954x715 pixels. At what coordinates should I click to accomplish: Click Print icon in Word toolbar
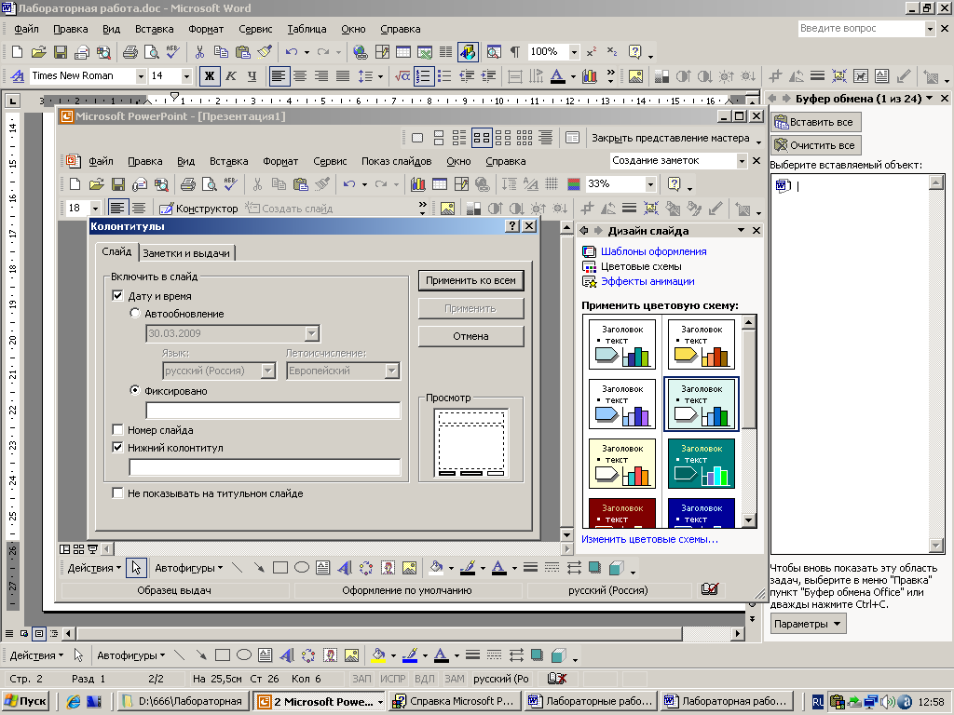pyautogui.click(x=129, y=52)
